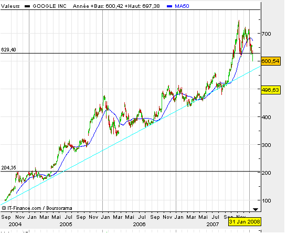287x234 pixels.
Task: Click the Année +Bas: 600,42 text
Action: click(x=98, y=6)
